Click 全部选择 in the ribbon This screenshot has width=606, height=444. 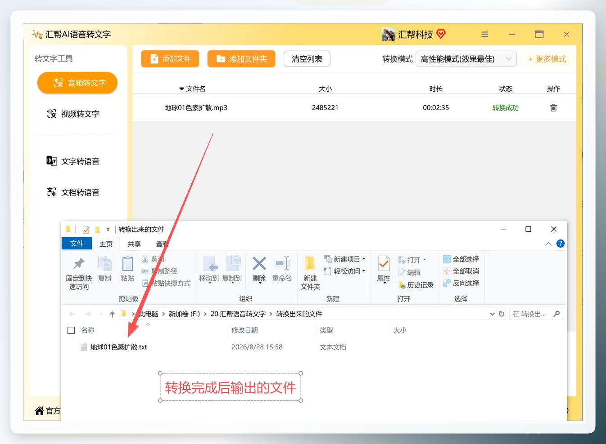pyautogui.click(x=461, y=259)
